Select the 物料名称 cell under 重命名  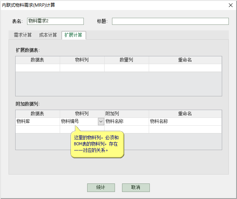pos(185,122)
